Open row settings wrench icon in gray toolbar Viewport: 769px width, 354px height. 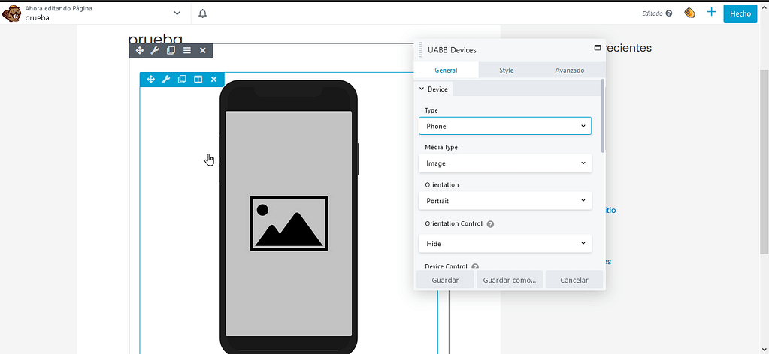(155, 50)
